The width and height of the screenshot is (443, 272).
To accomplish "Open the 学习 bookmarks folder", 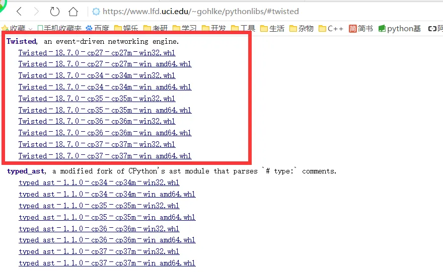I will [184, 28].
